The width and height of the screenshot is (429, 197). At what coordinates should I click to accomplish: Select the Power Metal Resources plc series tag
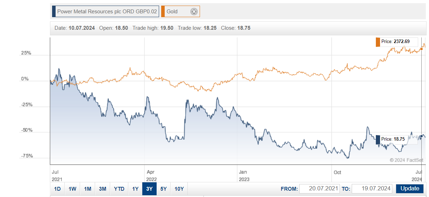tap(106, 12)
